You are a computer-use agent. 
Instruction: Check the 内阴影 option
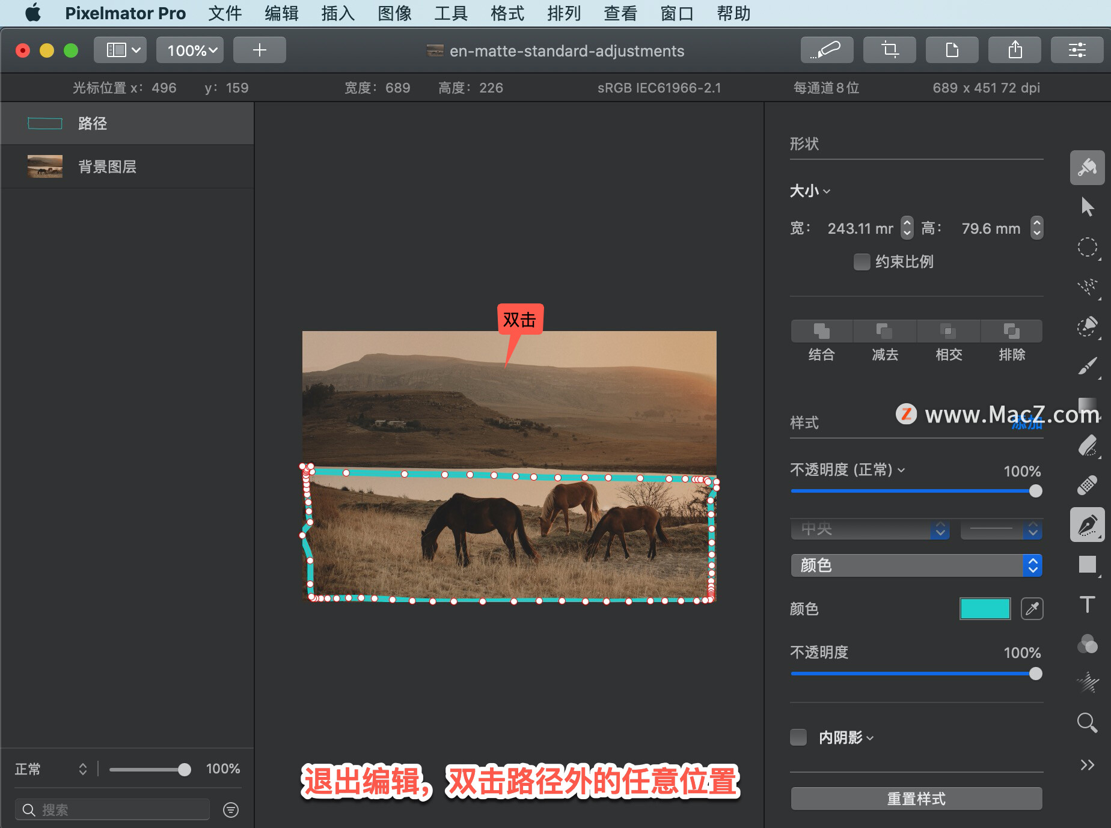pyautogui.click(x=798, y=737)
